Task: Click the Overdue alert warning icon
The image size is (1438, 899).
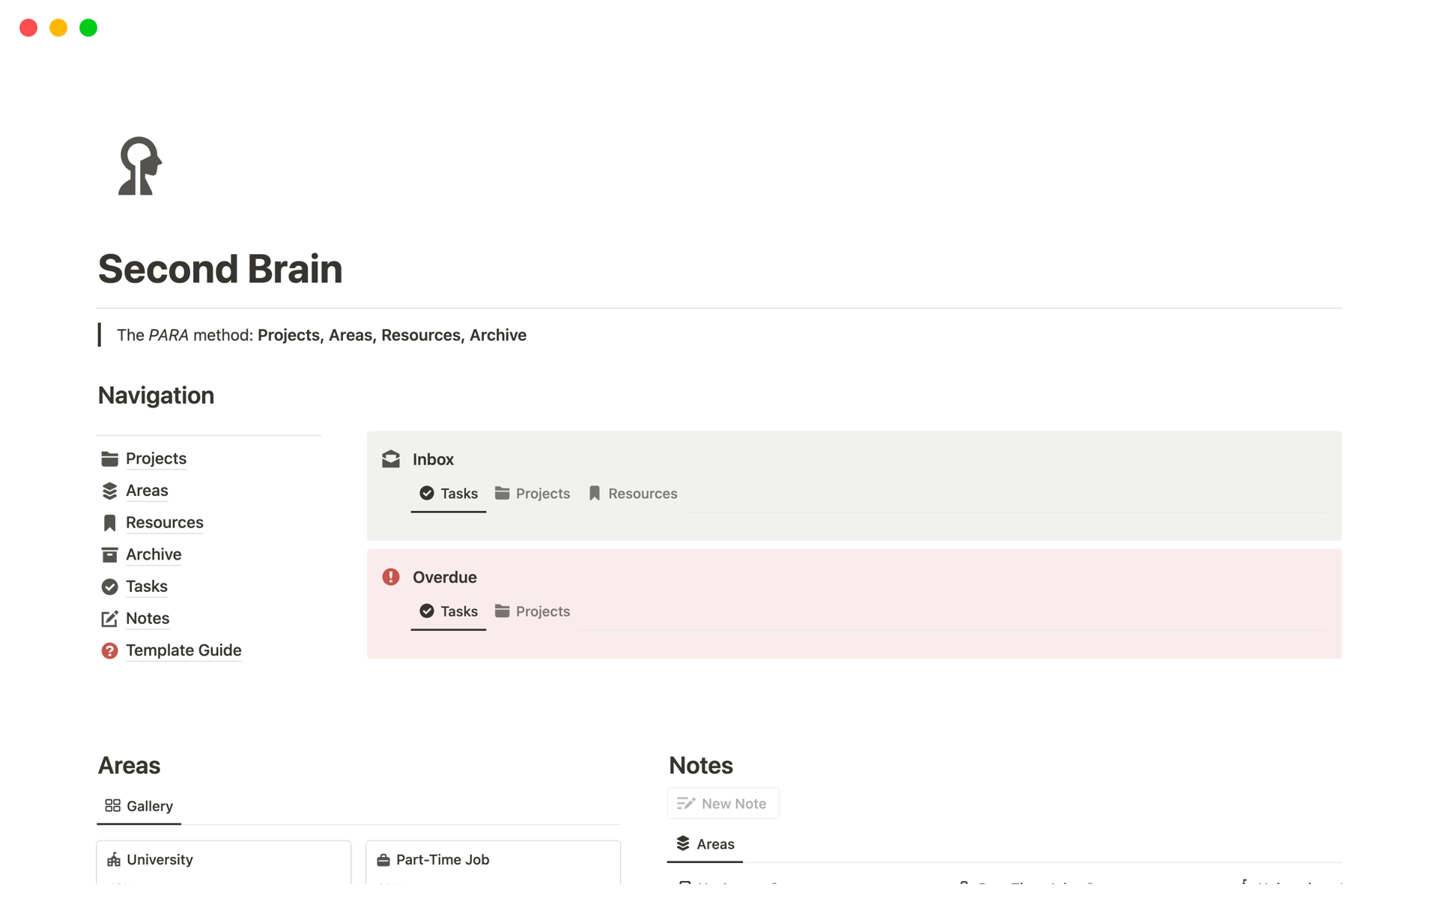Action: point(393,577)
